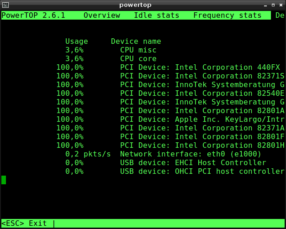Click the Device name column header
This screenshot has height=229, width=286.
pyautogui.click(x=136, y=42)
